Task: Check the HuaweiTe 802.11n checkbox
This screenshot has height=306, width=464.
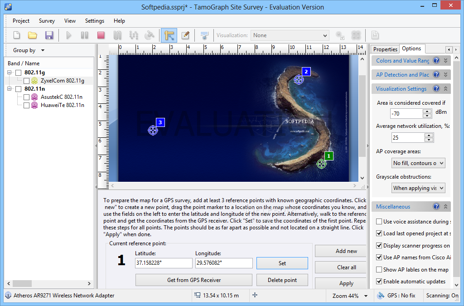Action: click(x=26, y=105)
